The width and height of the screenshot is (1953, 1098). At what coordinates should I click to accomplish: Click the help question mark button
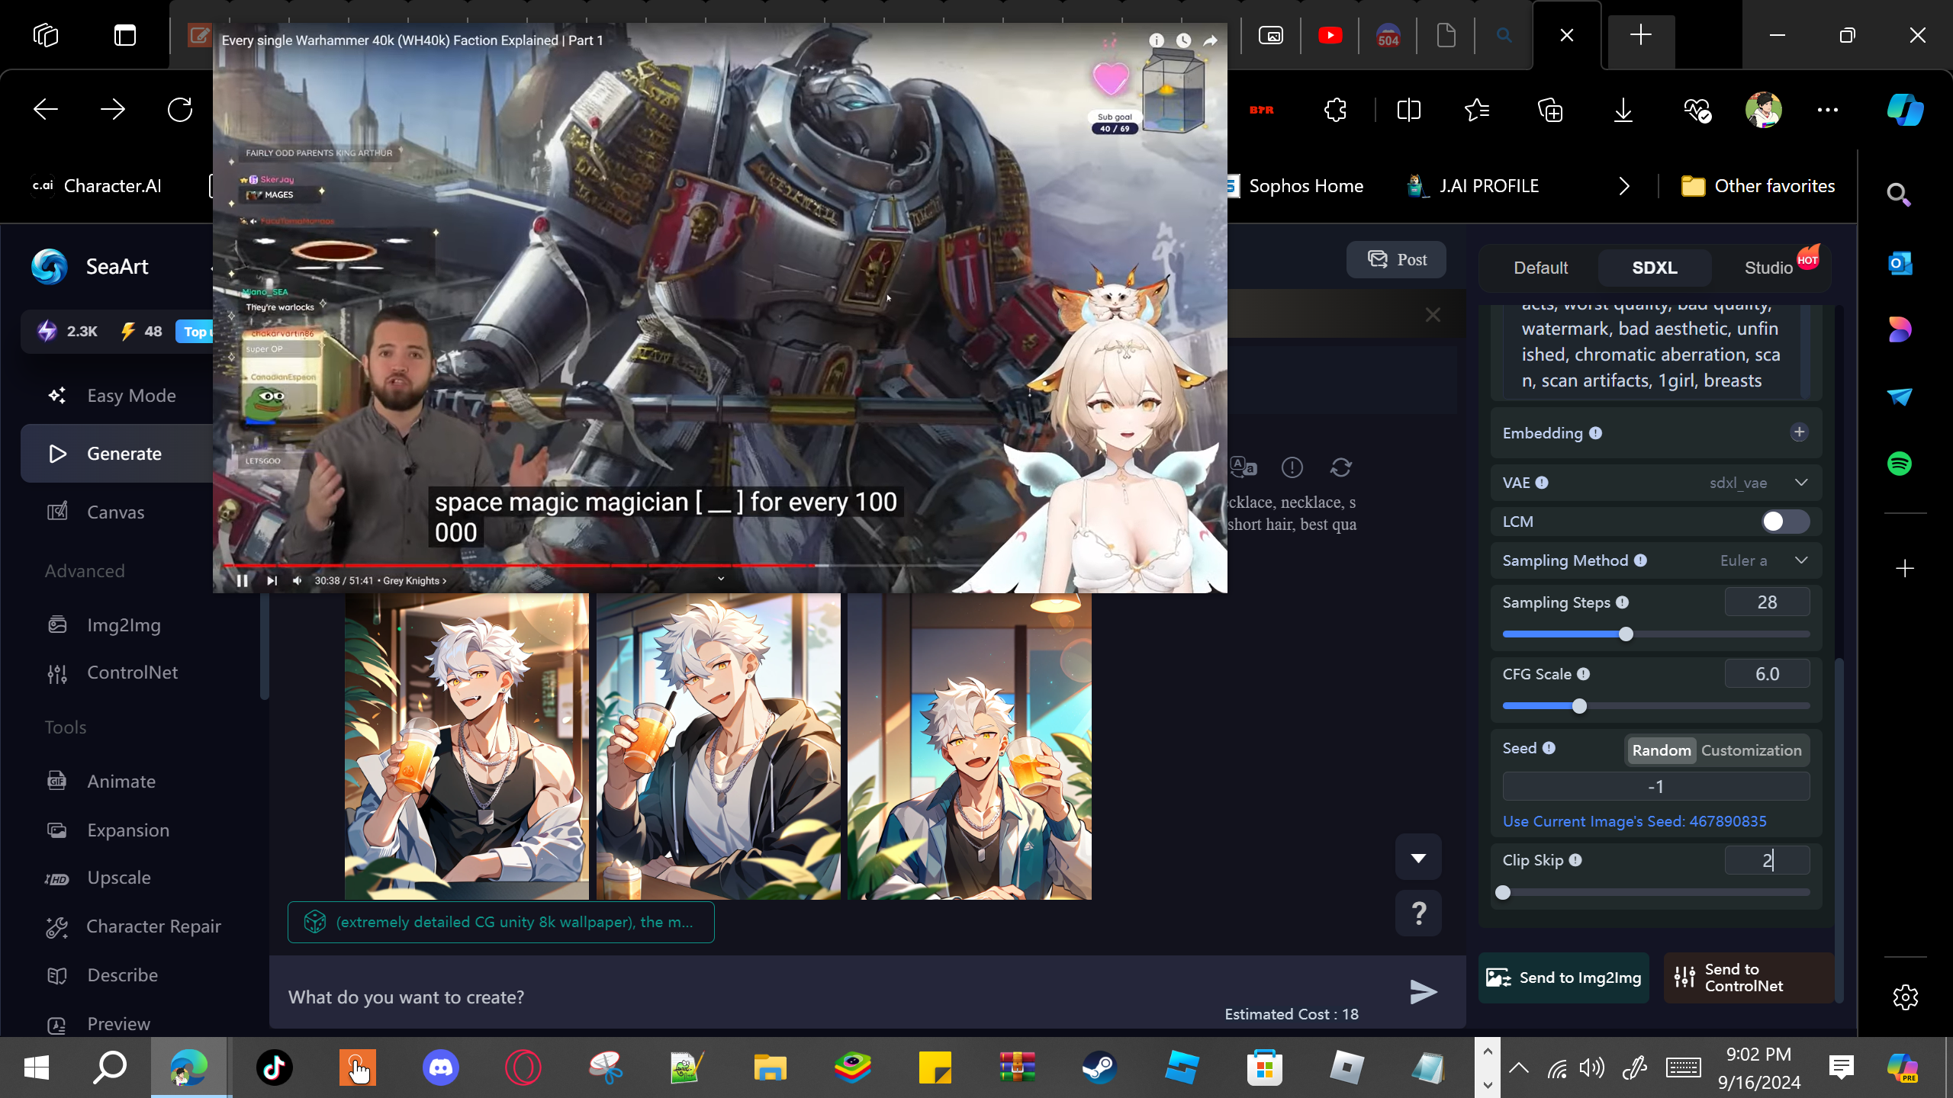point(1418,913)
